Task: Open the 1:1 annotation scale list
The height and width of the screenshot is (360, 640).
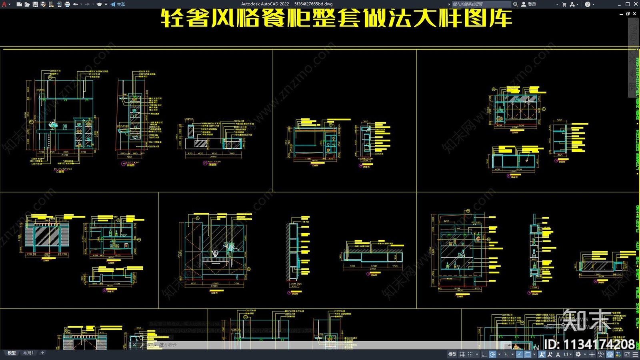Action: [x=568, y=354]
